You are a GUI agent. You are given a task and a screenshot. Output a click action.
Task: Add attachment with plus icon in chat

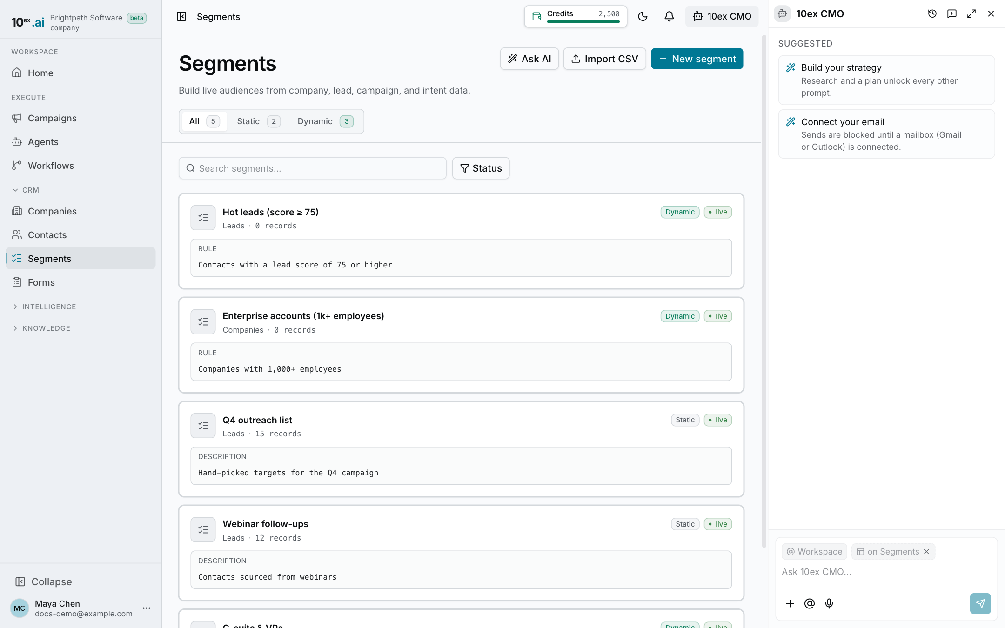(790, 604)
